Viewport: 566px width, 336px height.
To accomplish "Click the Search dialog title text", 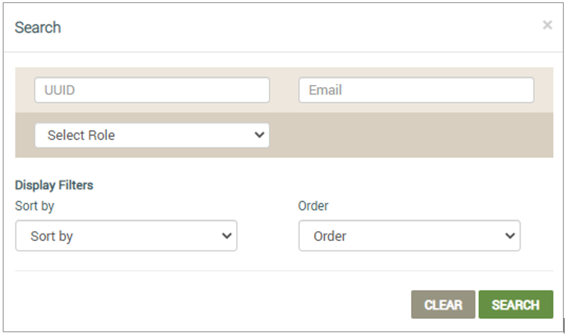I will pyautogui.click(x=38, y=27).
